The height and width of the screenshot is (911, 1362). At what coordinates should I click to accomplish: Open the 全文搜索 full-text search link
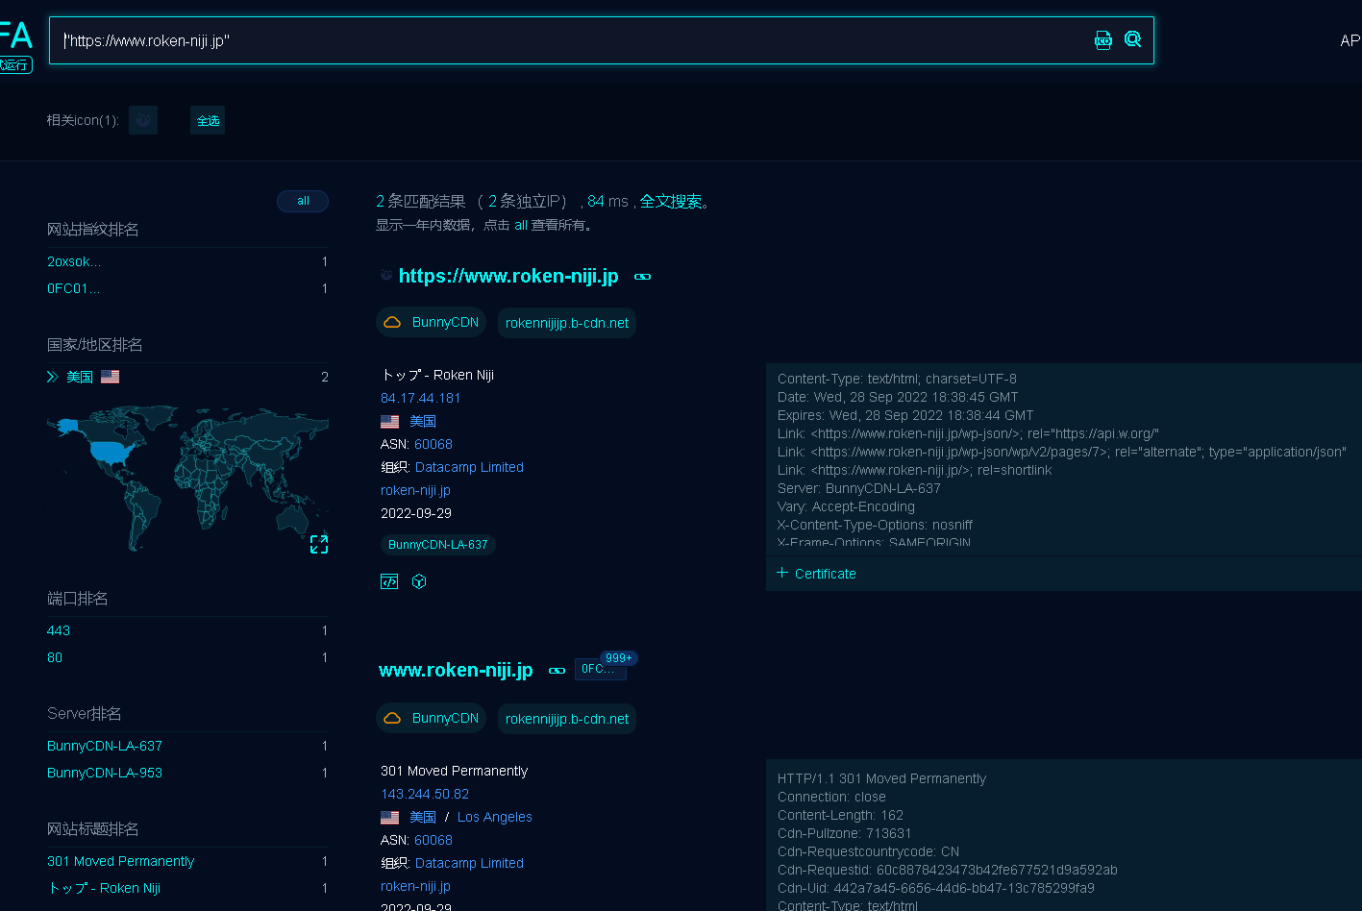[671, 201]
